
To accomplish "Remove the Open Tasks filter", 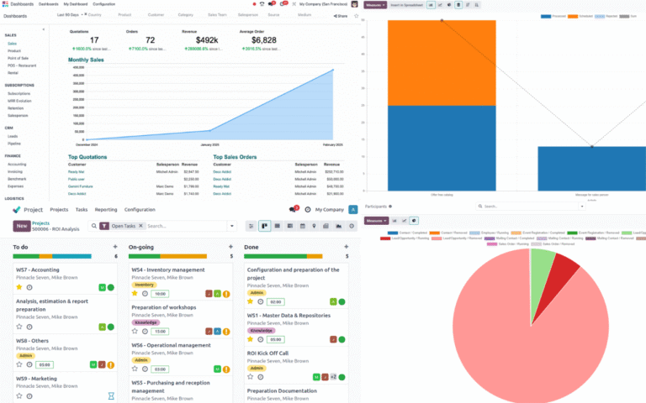I will pos(140,226).
